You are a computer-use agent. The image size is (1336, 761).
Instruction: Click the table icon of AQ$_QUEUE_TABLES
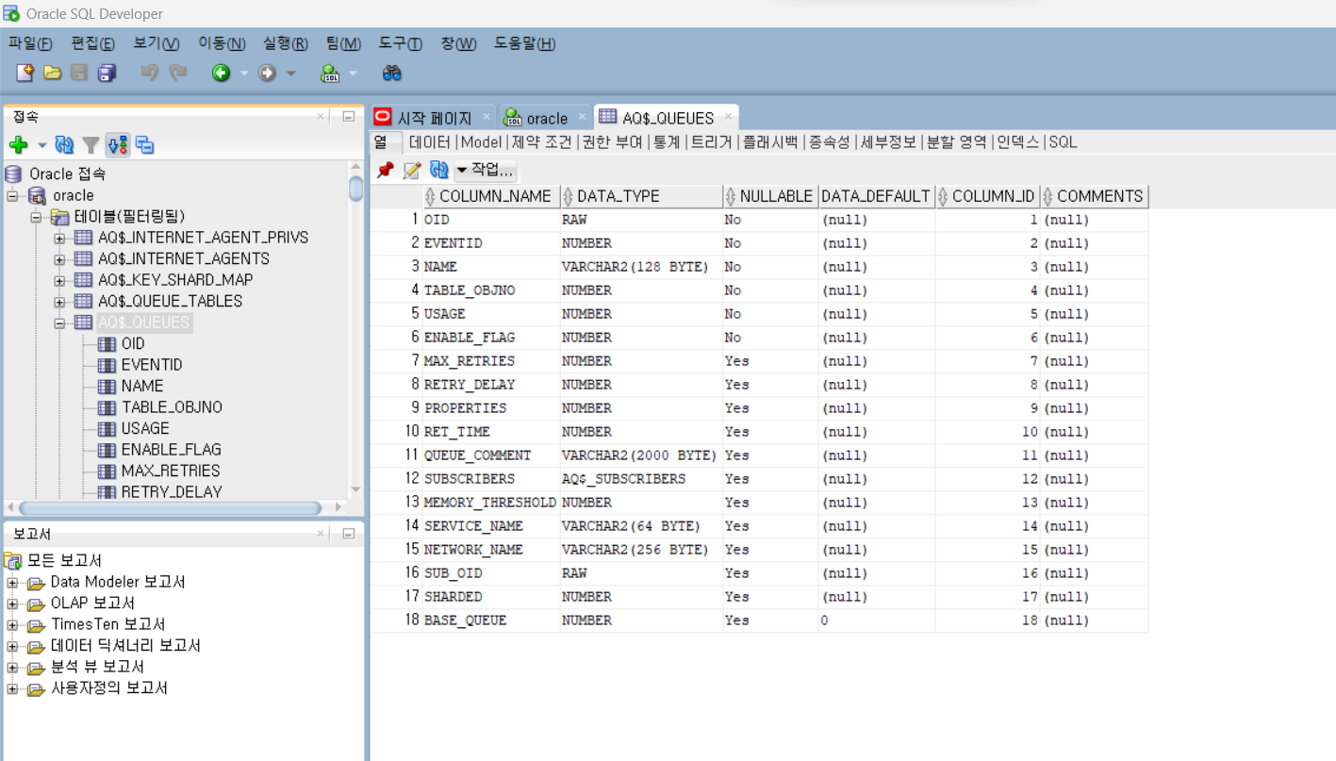84,301
